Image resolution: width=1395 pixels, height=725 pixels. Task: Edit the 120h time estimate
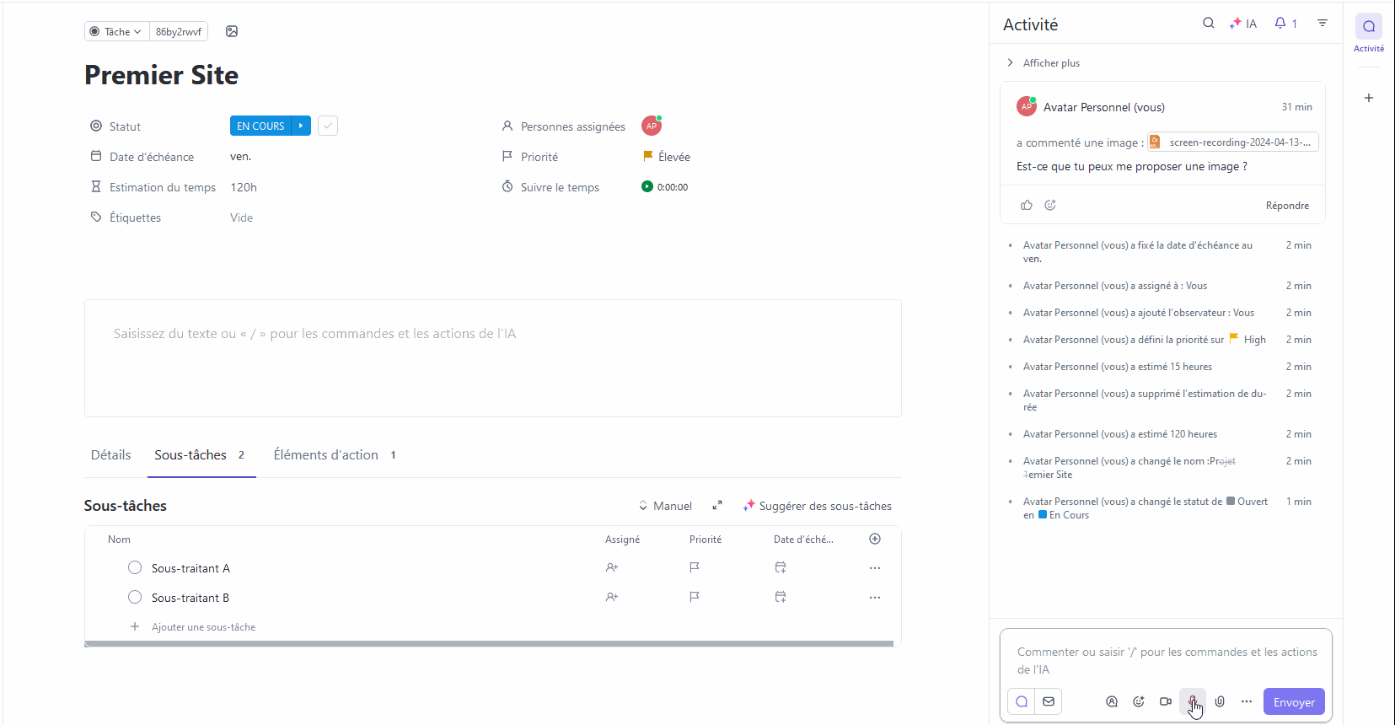point(244,187)
